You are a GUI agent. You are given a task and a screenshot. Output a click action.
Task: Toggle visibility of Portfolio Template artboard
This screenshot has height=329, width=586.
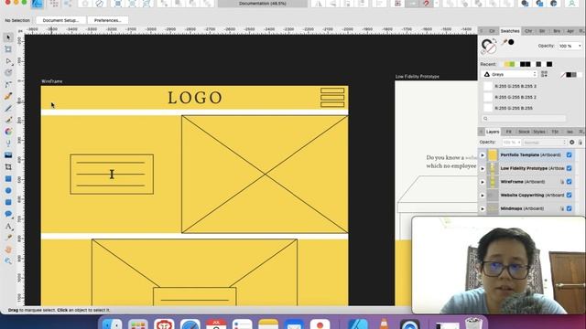pos(569,154)
